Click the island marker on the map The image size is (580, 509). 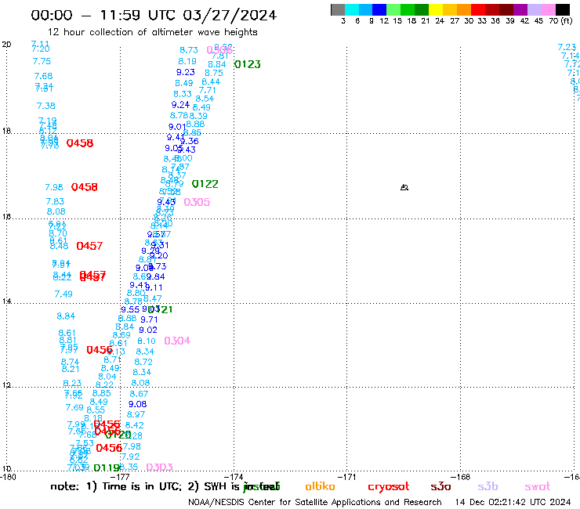[404, 187]
